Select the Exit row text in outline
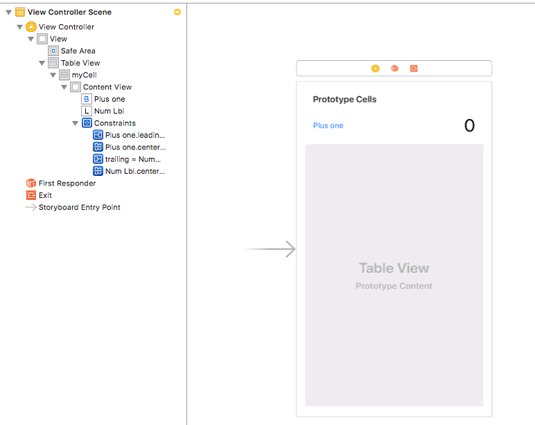 [45, 195]
